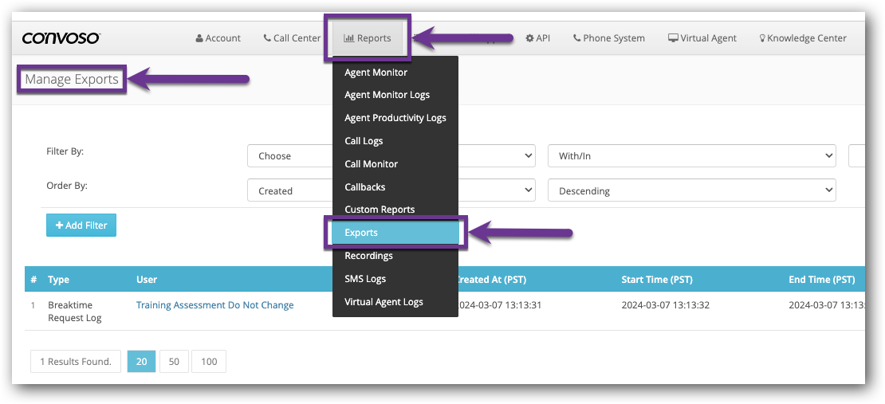Click the Add Filter button
885x404 pixels.
point(81,226)
